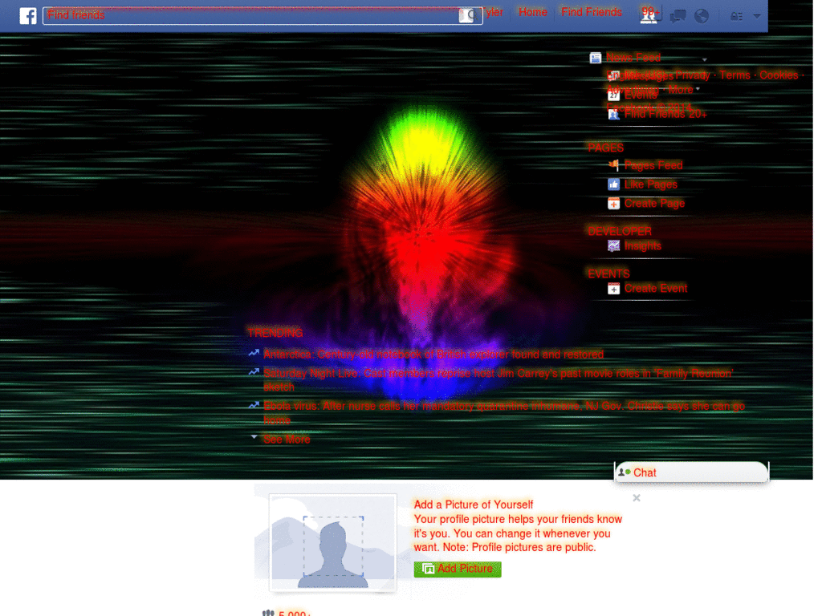Open the Chat bar
Image resolution: width=822 pixels, height=616 pixels.
[691, 472]
